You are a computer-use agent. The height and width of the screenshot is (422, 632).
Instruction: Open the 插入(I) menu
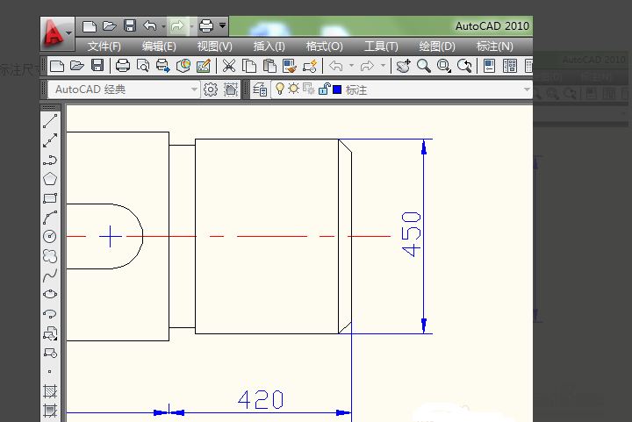click(x=269, y=46)
